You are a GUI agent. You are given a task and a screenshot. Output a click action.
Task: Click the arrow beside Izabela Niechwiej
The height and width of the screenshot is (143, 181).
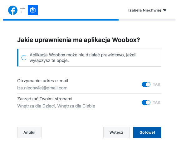[x=165, y=10]
